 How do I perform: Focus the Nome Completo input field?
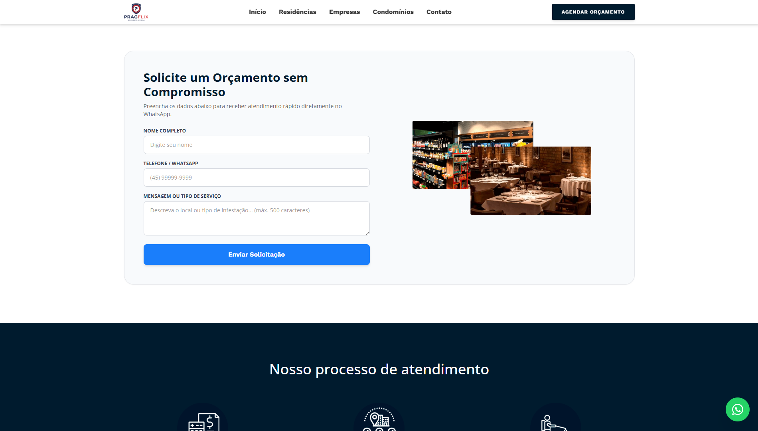[x=257, y=145]
